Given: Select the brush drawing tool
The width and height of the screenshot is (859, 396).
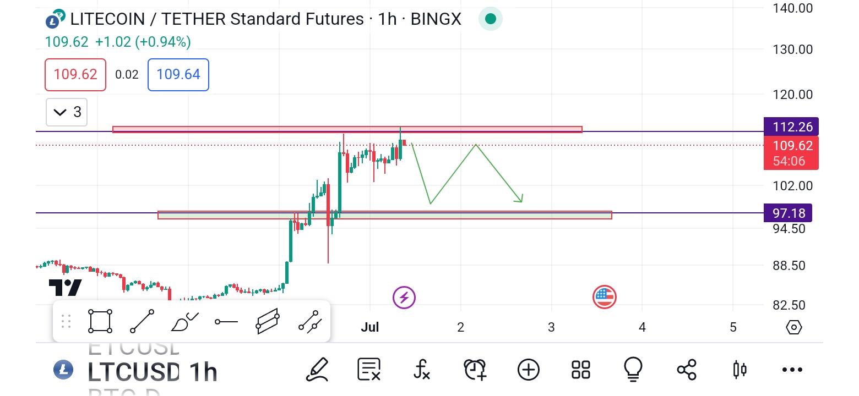Looking at the screenshot, I should point(184,322).
